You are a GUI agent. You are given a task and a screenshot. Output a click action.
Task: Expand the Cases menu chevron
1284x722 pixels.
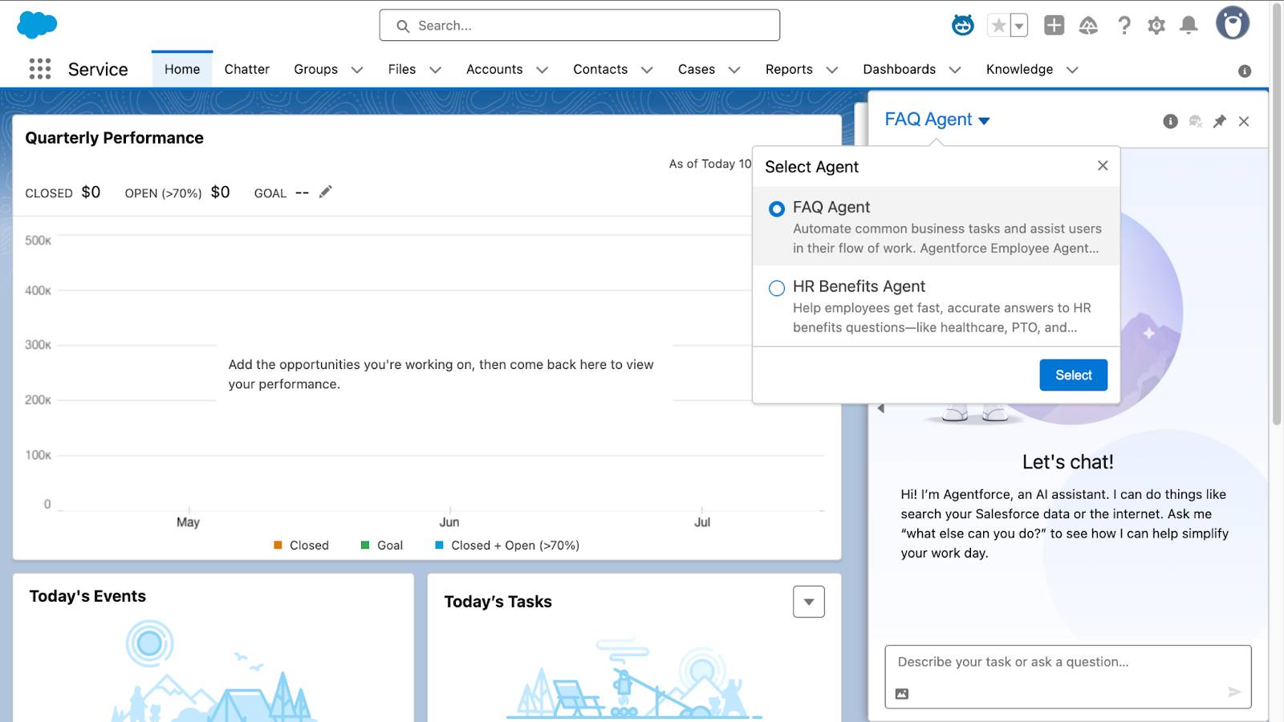click(734, 70)
